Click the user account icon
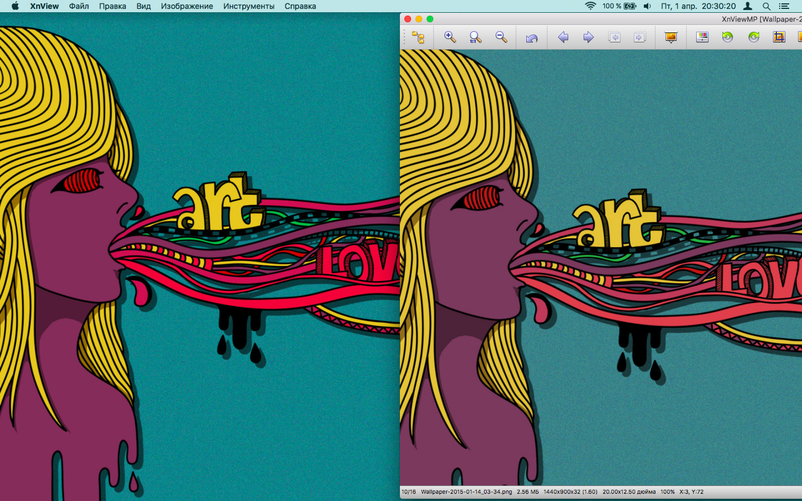 tap(748, 6)
